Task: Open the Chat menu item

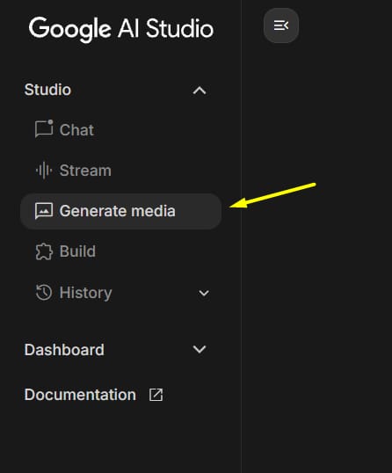Action: pos(120,130)
